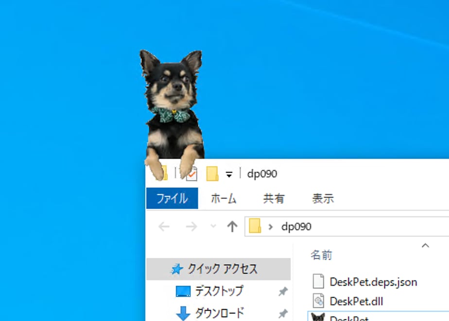Image resolution: width=449 pixels, height=321 pixels.
Task: Open the ファイル menu tab
Action: (x=172, y=198)
